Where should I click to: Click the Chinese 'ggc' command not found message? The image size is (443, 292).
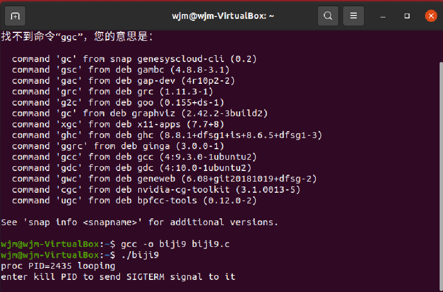coord(77,37)
